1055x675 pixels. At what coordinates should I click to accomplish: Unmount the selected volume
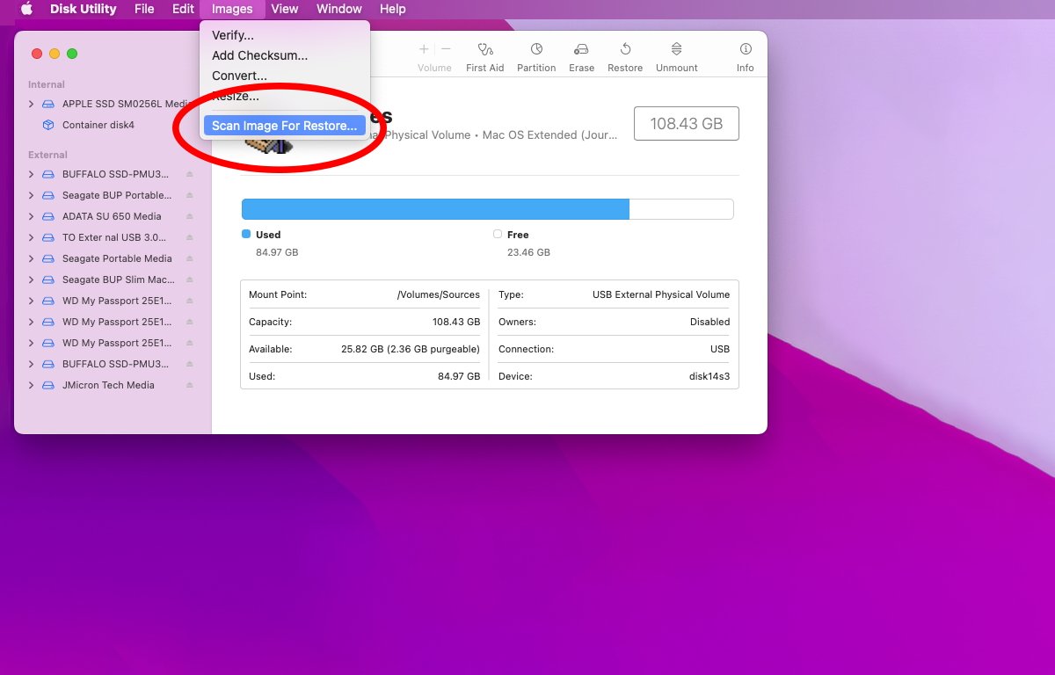676,50
